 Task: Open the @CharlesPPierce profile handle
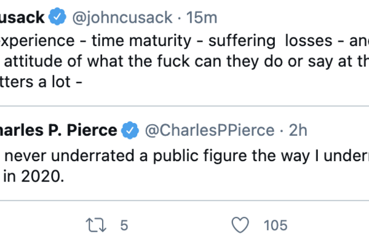point(208,130)
